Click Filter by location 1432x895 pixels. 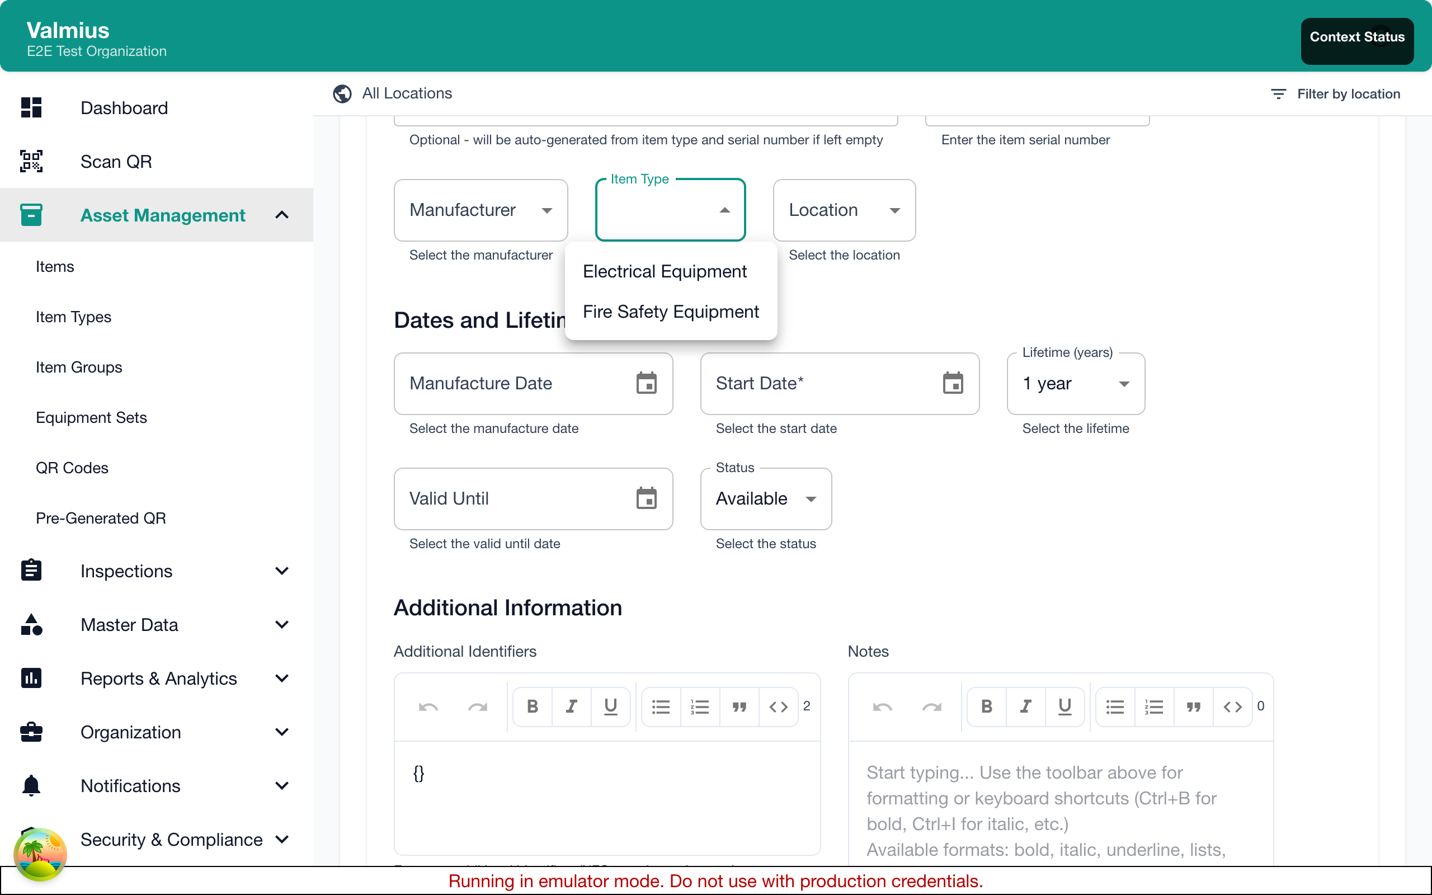[1335, 94]
